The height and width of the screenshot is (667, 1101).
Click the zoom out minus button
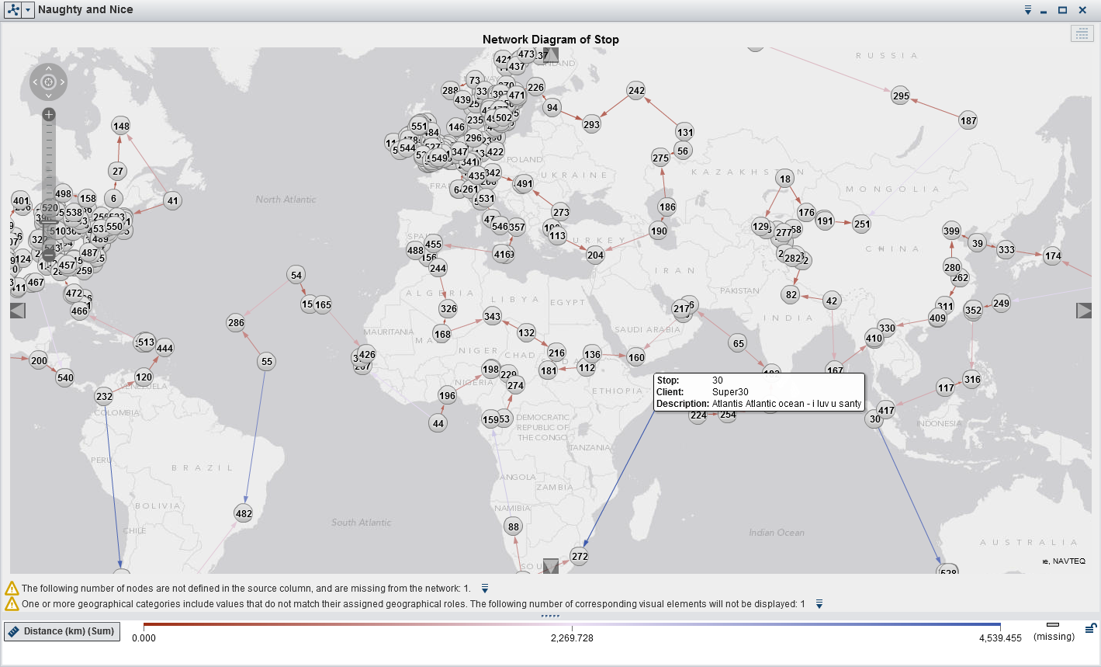click(49, 255)
